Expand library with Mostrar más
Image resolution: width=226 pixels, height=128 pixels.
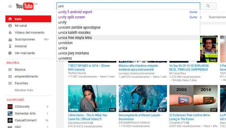(x=24, y=90)
